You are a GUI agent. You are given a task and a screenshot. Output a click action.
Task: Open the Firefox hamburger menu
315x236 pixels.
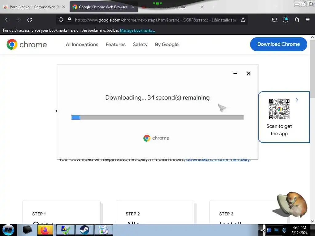(x=308, y=20)
